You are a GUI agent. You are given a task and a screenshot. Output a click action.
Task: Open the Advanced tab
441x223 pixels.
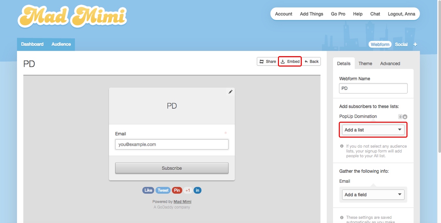tap(390, 64)
